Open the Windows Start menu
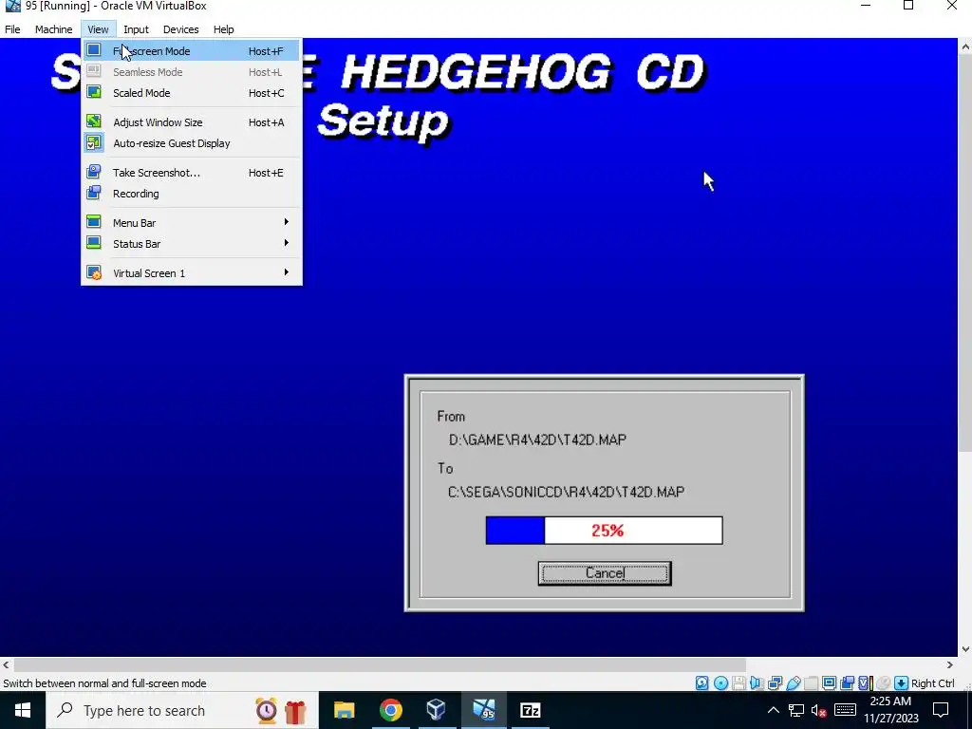The image size is (972, 729). click(23, 710)
